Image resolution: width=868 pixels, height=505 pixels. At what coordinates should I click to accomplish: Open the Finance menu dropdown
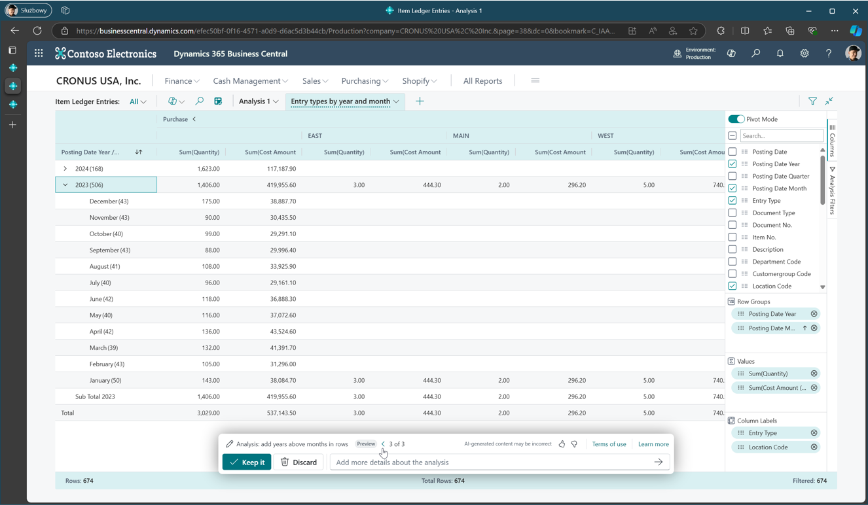click(x=182, y=81)
